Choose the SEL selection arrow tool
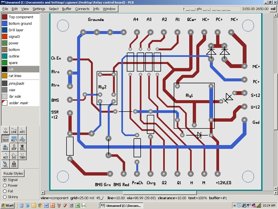This screenshot has height=209, width=278. 6,164
